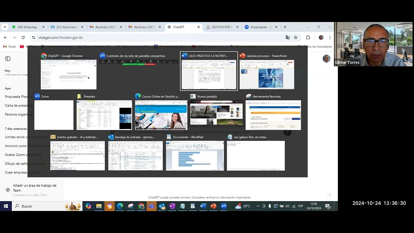This screenshot has height=233, width=414.
Task: Open Outlook from the taskbar
Action: 162,206
